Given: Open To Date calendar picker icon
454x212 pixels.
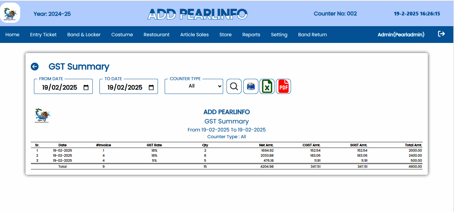Looking at the screenshot, I should pos(151,88).
